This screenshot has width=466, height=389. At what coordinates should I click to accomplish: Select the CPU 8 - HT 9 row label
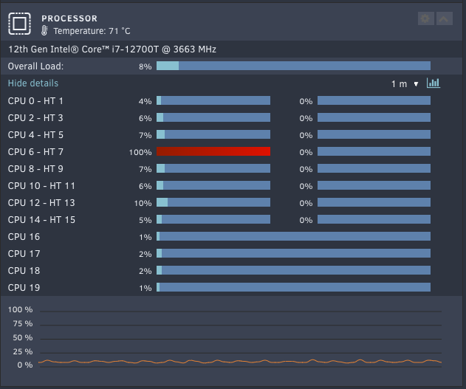click(35, 169)
